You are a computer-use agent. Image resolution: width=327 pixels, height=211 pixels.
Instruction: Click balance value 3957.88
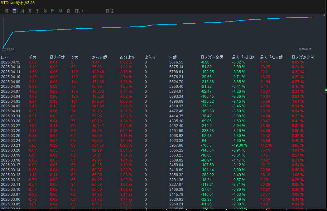pos(176,145)
